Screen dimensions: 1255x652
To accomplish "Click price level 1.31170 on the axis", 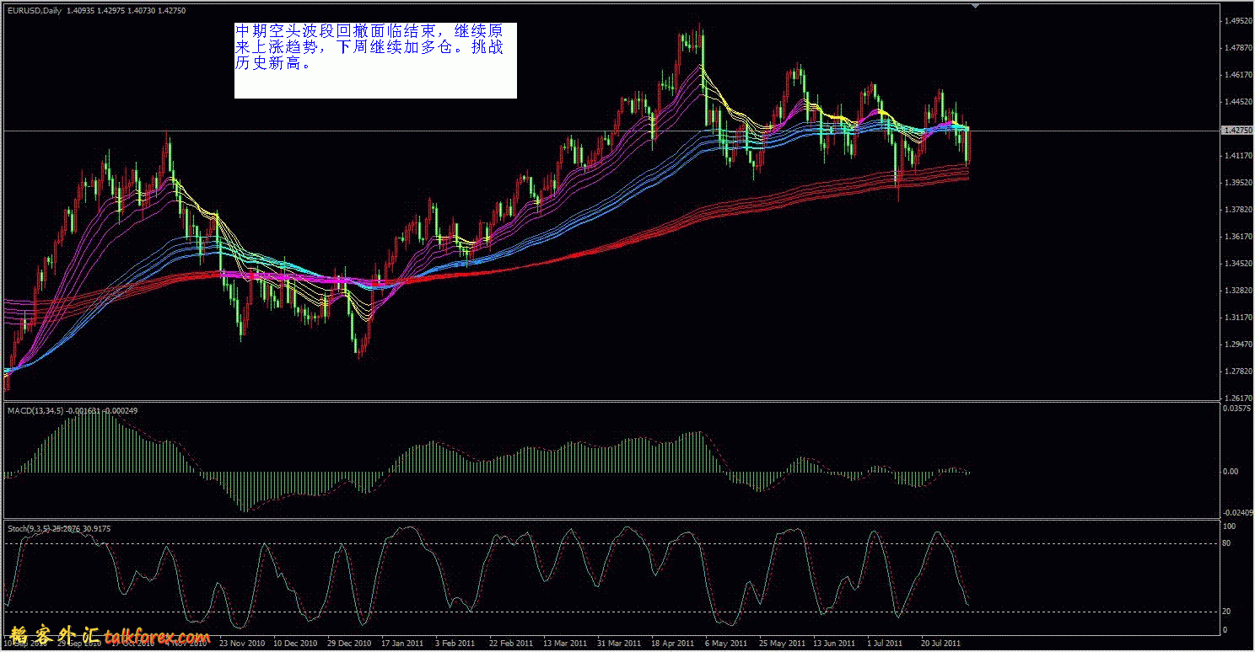I will [x=1237, y=317].
